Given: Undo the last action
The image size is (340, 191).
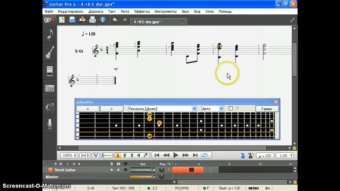Looking at the screenshot, I should (115, 20).
